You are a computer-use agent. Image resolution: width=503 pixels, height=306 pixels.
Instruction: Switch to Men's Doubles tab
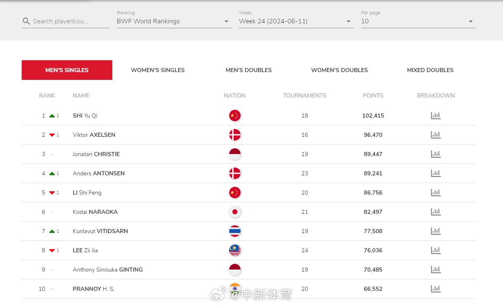tap(248, 70)
